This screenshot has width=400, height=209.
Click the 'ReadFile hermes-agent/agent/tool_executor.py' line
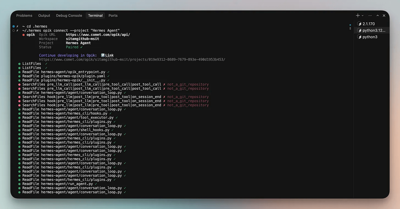click(x=68, y=117)
